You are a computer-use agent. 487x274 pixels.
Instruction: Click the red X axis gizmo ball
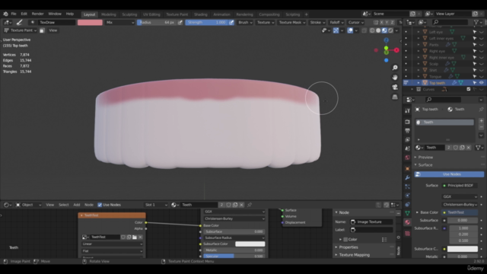coord(396,50)
